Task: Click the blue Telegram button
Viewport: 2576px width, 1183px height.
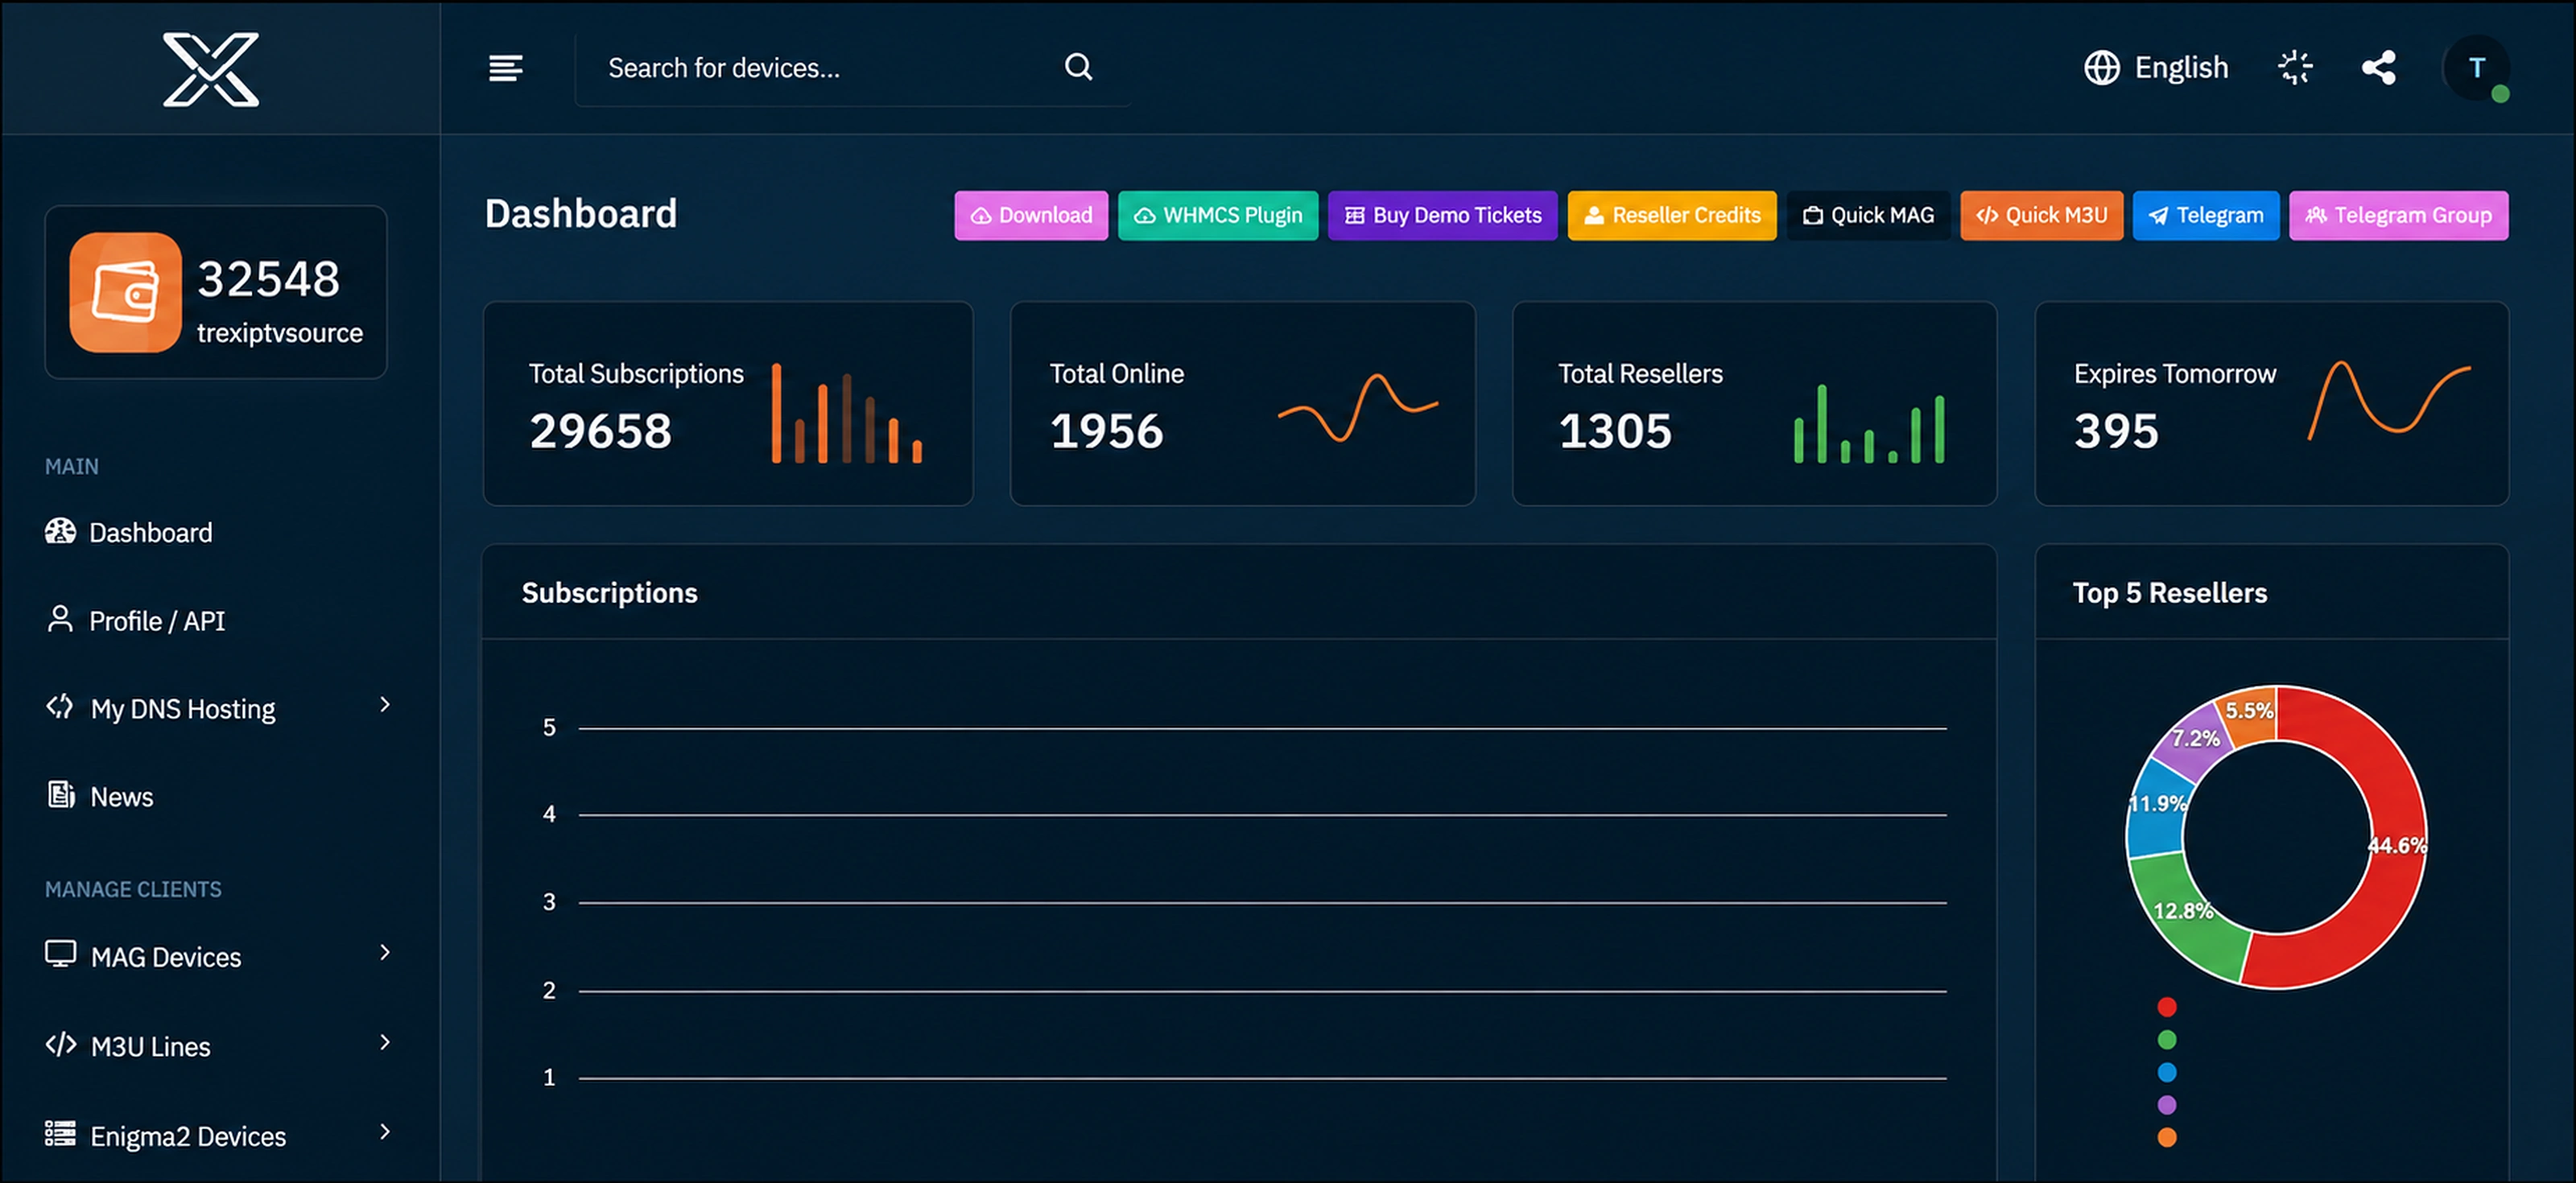Action: tap(2205, 215)
